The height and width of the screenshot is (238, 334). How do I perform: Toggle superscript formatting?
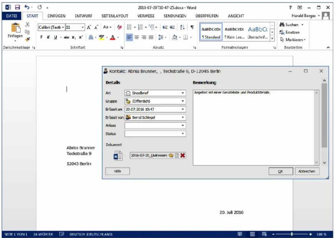[x=80, y=37]
